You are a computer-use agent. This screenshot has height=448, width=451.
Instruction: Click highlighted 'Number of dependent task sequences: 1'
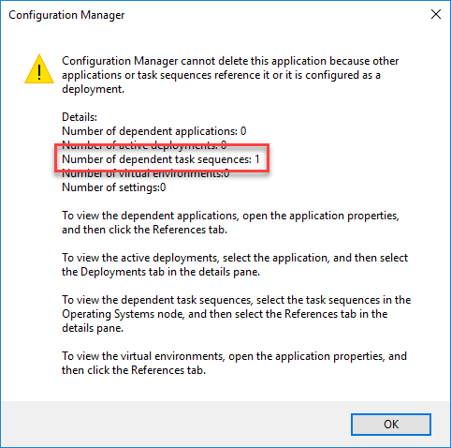(161, 159)
